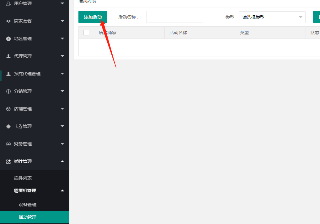This screenshot has width=320, height=224.
Task: Click the 店铺管理 cube icon
Action: click(x=8, y=109)
